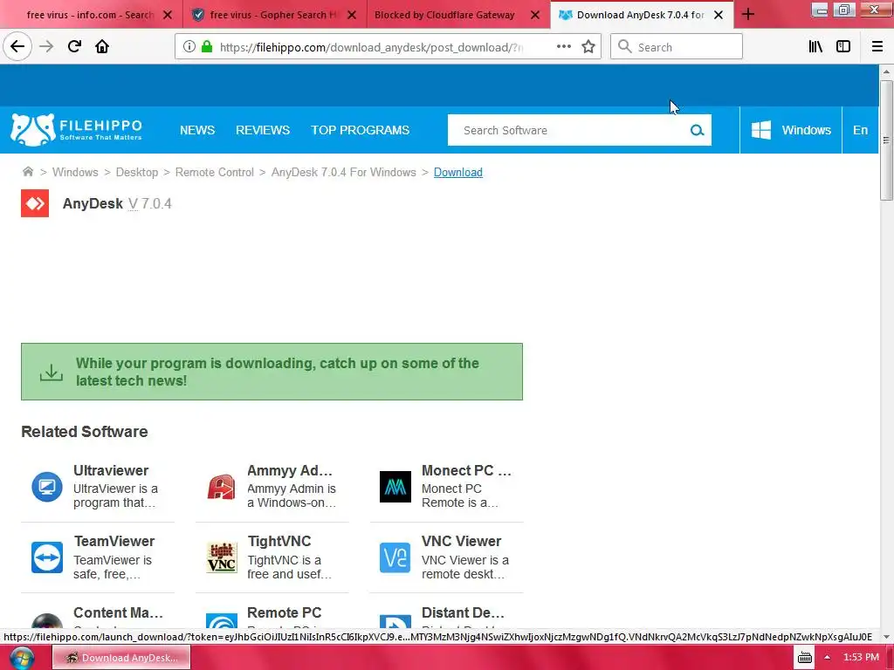
Task: Show site information icon in address bar
Action: click(x=189, y=47)
